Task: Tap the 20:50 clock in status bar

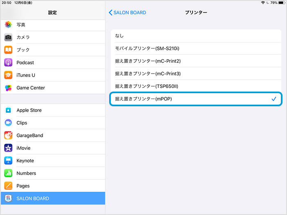Action: 7,3
